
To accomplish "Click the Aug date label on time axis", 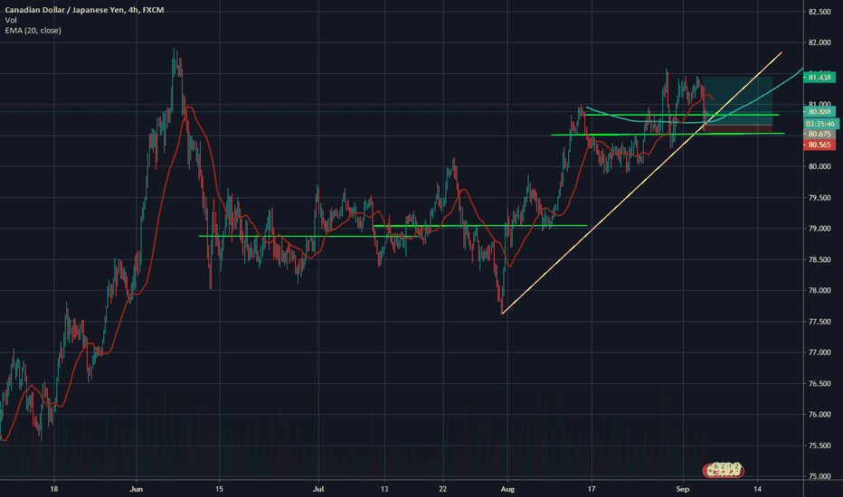I will (507, 489).
